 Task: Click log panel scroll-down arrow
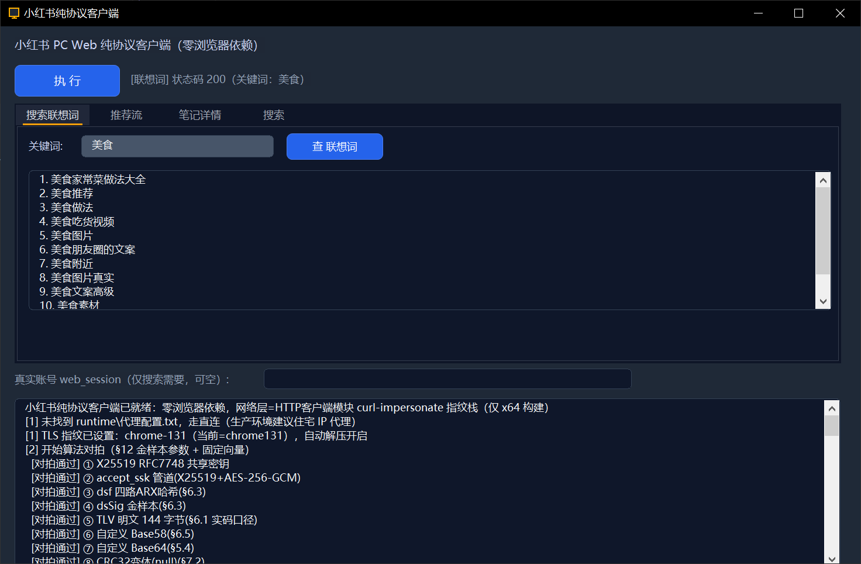(832, 558)
